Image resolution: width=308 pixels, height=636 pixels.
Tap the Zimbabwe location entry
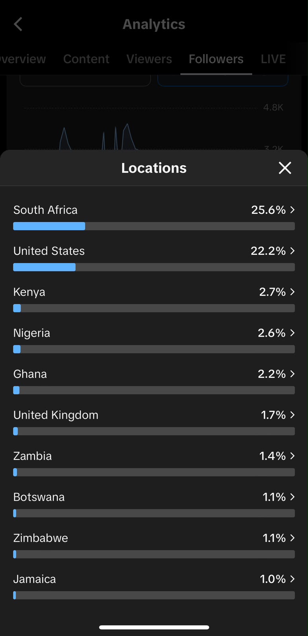point(154,545)
